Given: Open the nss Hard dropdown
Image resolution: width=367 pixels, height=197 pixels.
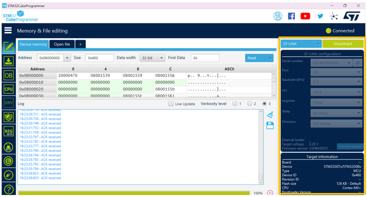Looking at the screenshot, I should 336,92.
